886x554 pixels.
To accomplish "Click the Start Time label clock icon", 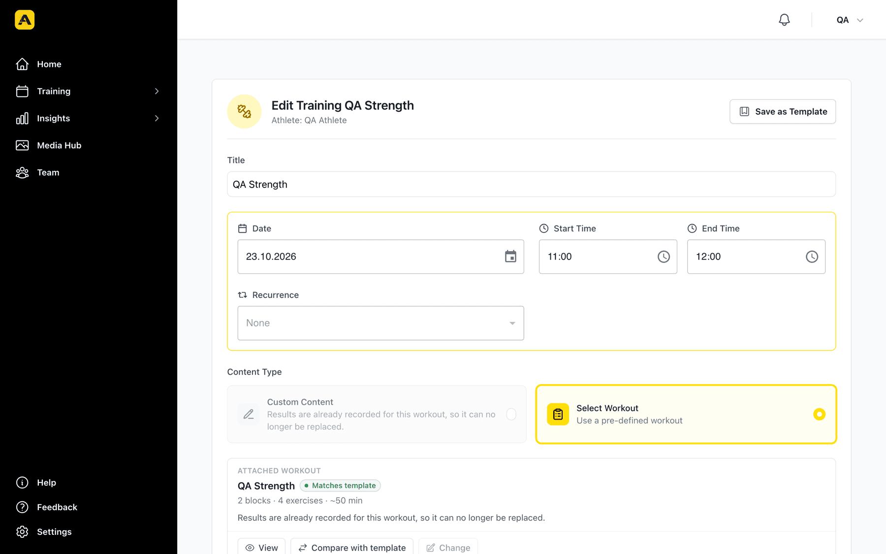I will point(544,228).
